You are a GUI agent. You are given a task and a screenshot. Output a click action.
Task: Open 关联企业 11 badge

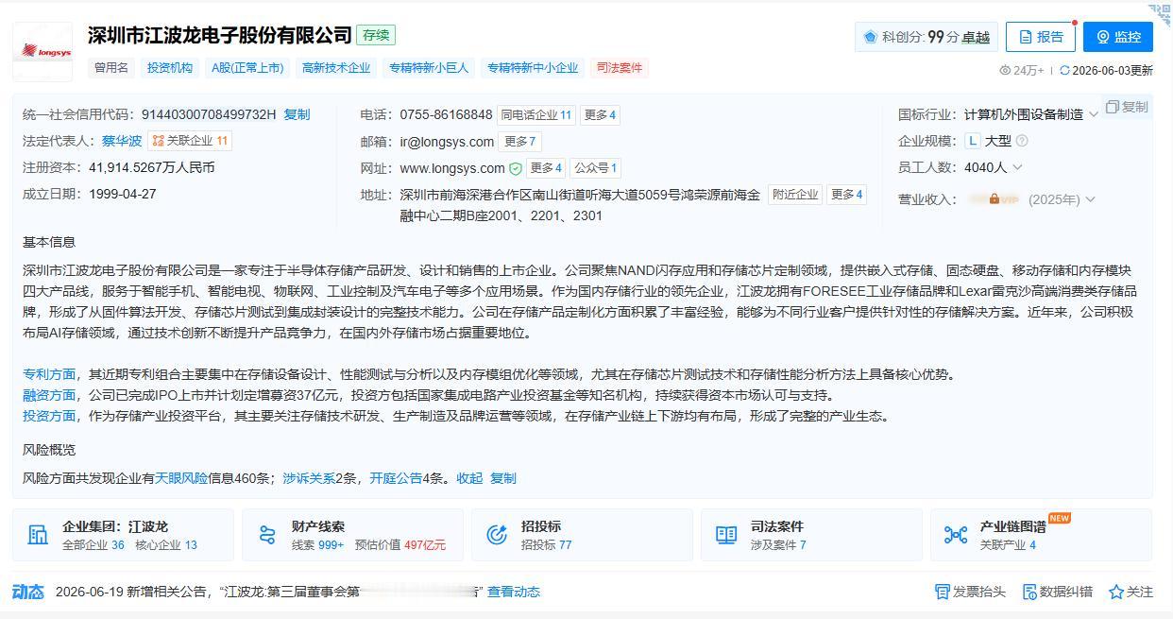point(190,141)
